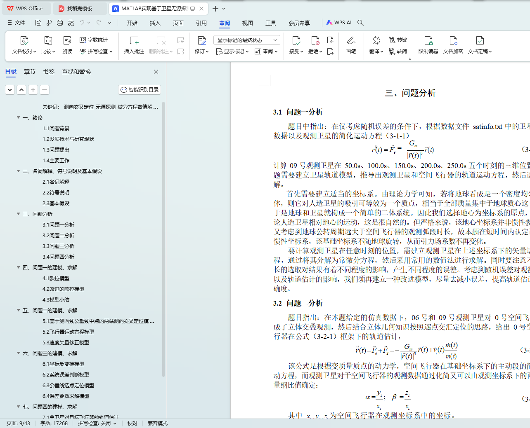
Task: Click the outline expand-down chevron button
Action: (10, 89)
